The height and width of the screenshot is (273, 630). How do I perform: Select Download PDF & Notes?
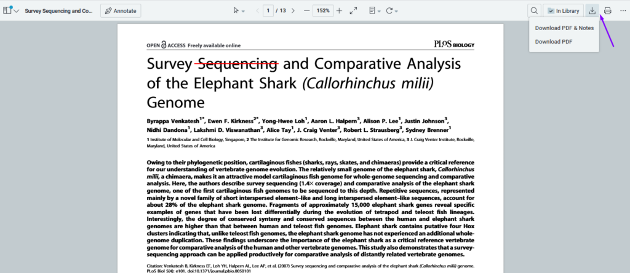tap(564, 28)
